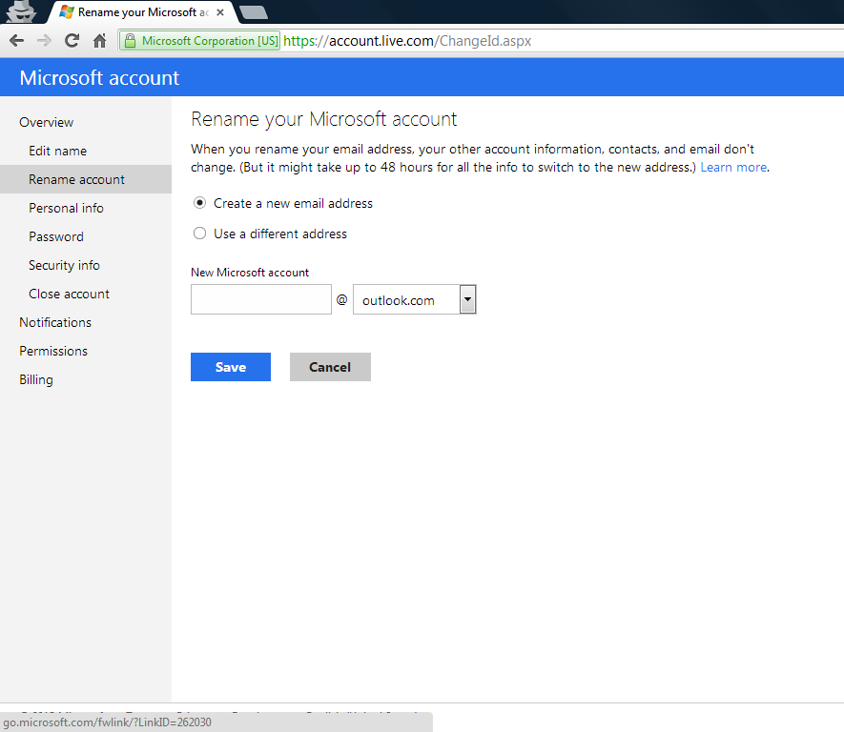Viewport: 844px width, 732px height.
Task: Focus the address bar URL
Action: click(x=407, y=41)
